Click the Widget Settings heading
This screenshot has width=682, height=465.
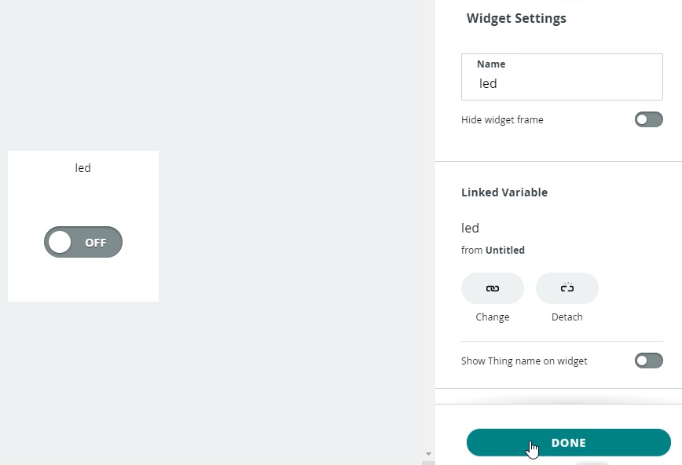click(516, 18)
